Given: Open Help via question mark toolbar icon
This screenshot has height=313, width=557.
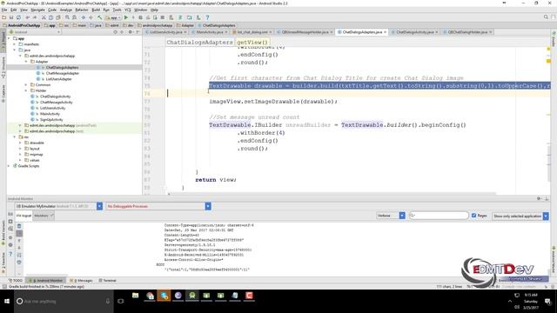Looking at the screenshot, I should pyautogui.click(x=207, y=17).
